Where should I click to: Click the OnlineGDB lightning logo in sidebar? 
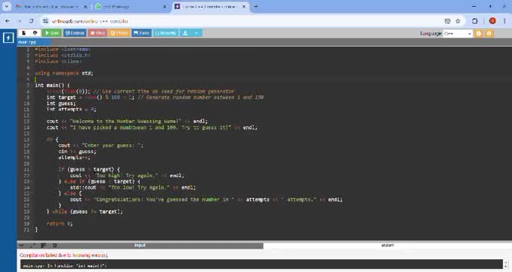coord(8,38)
